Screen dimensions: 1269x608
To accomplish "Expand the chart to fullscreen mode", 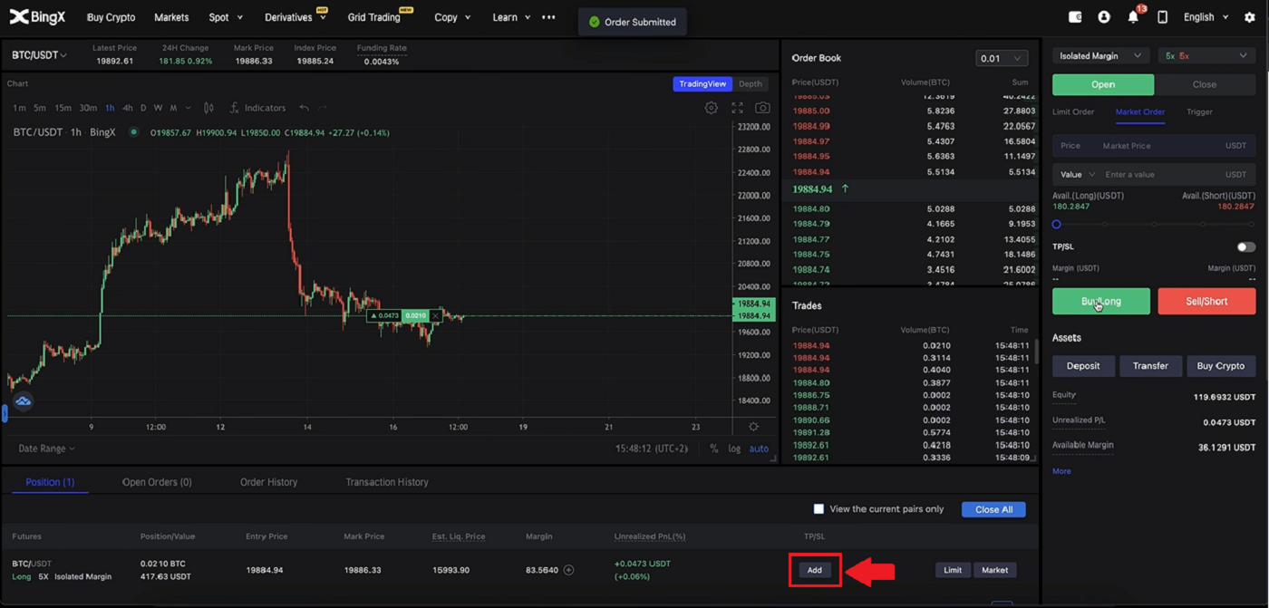I will click(x=737, y=107).
